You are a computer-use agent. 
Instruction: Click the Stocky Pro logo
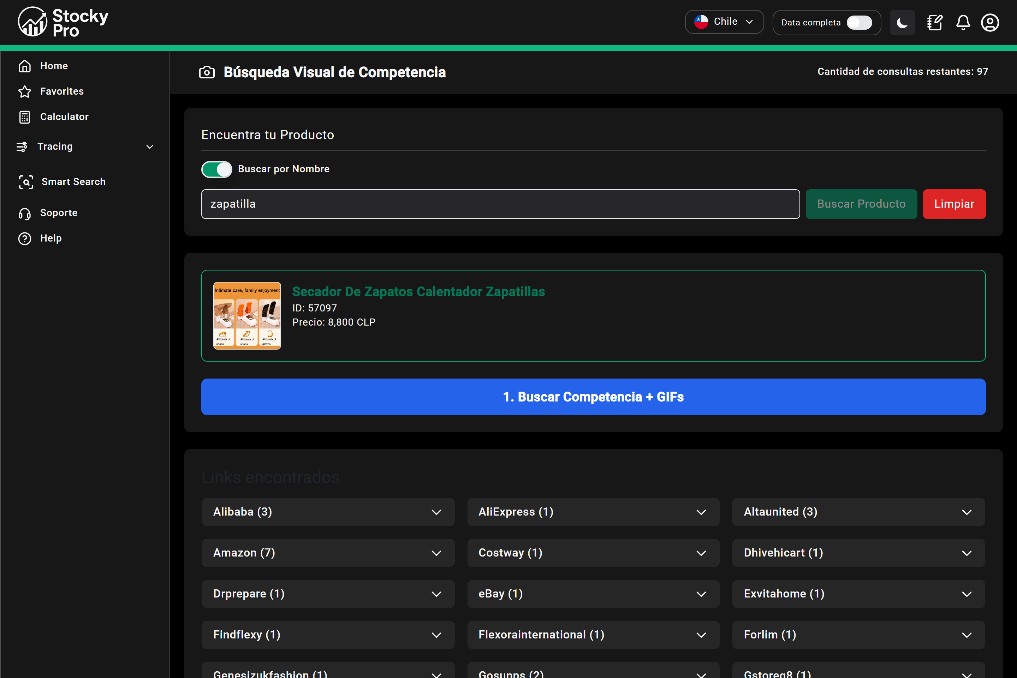click(x=63, y=22)
